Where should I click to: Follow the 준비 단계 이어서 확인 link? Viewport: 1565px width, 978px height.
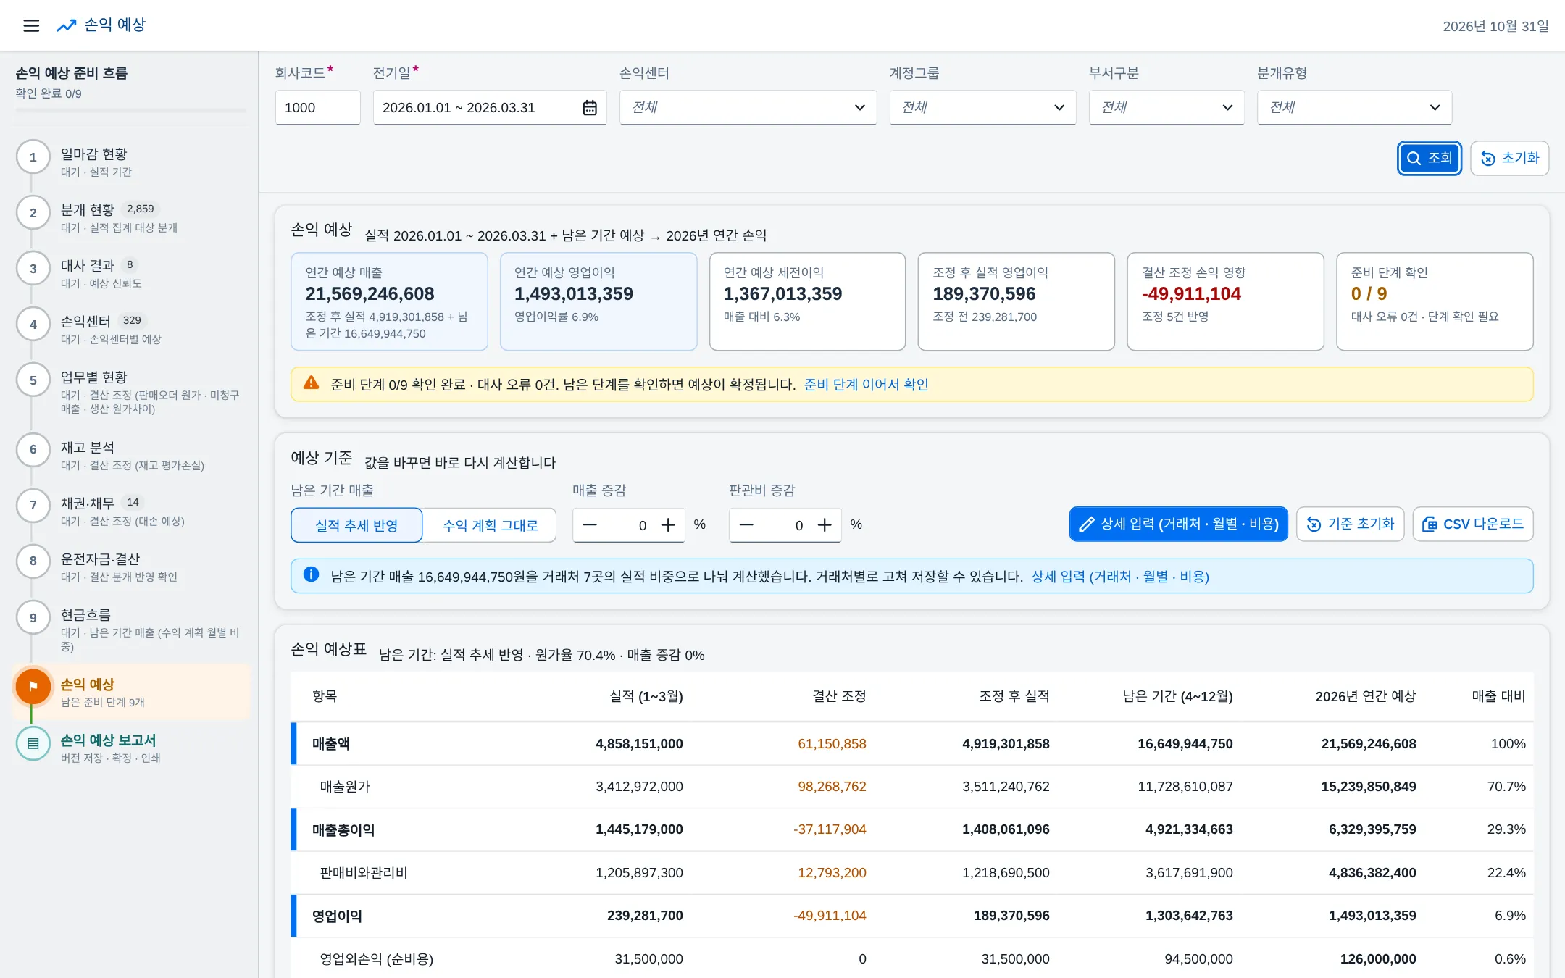point(866,385)
